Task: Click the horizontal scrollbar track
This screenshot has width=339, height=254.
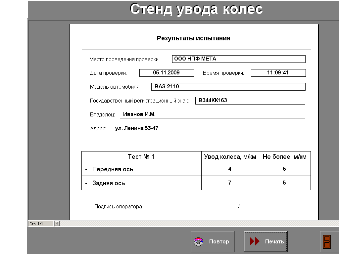Action: click(199, 224)
